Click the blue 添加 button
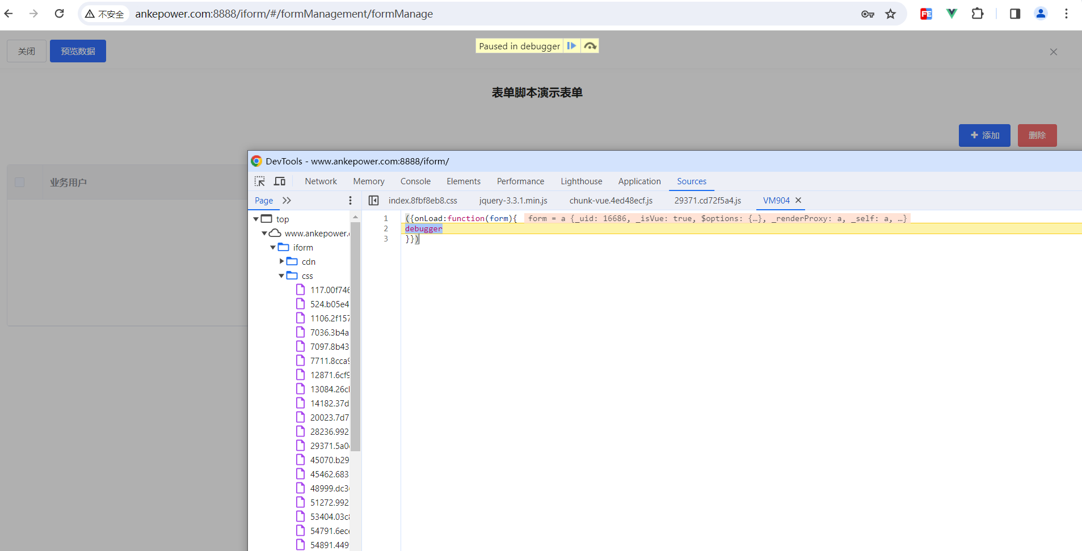 [x=984, y=135]
